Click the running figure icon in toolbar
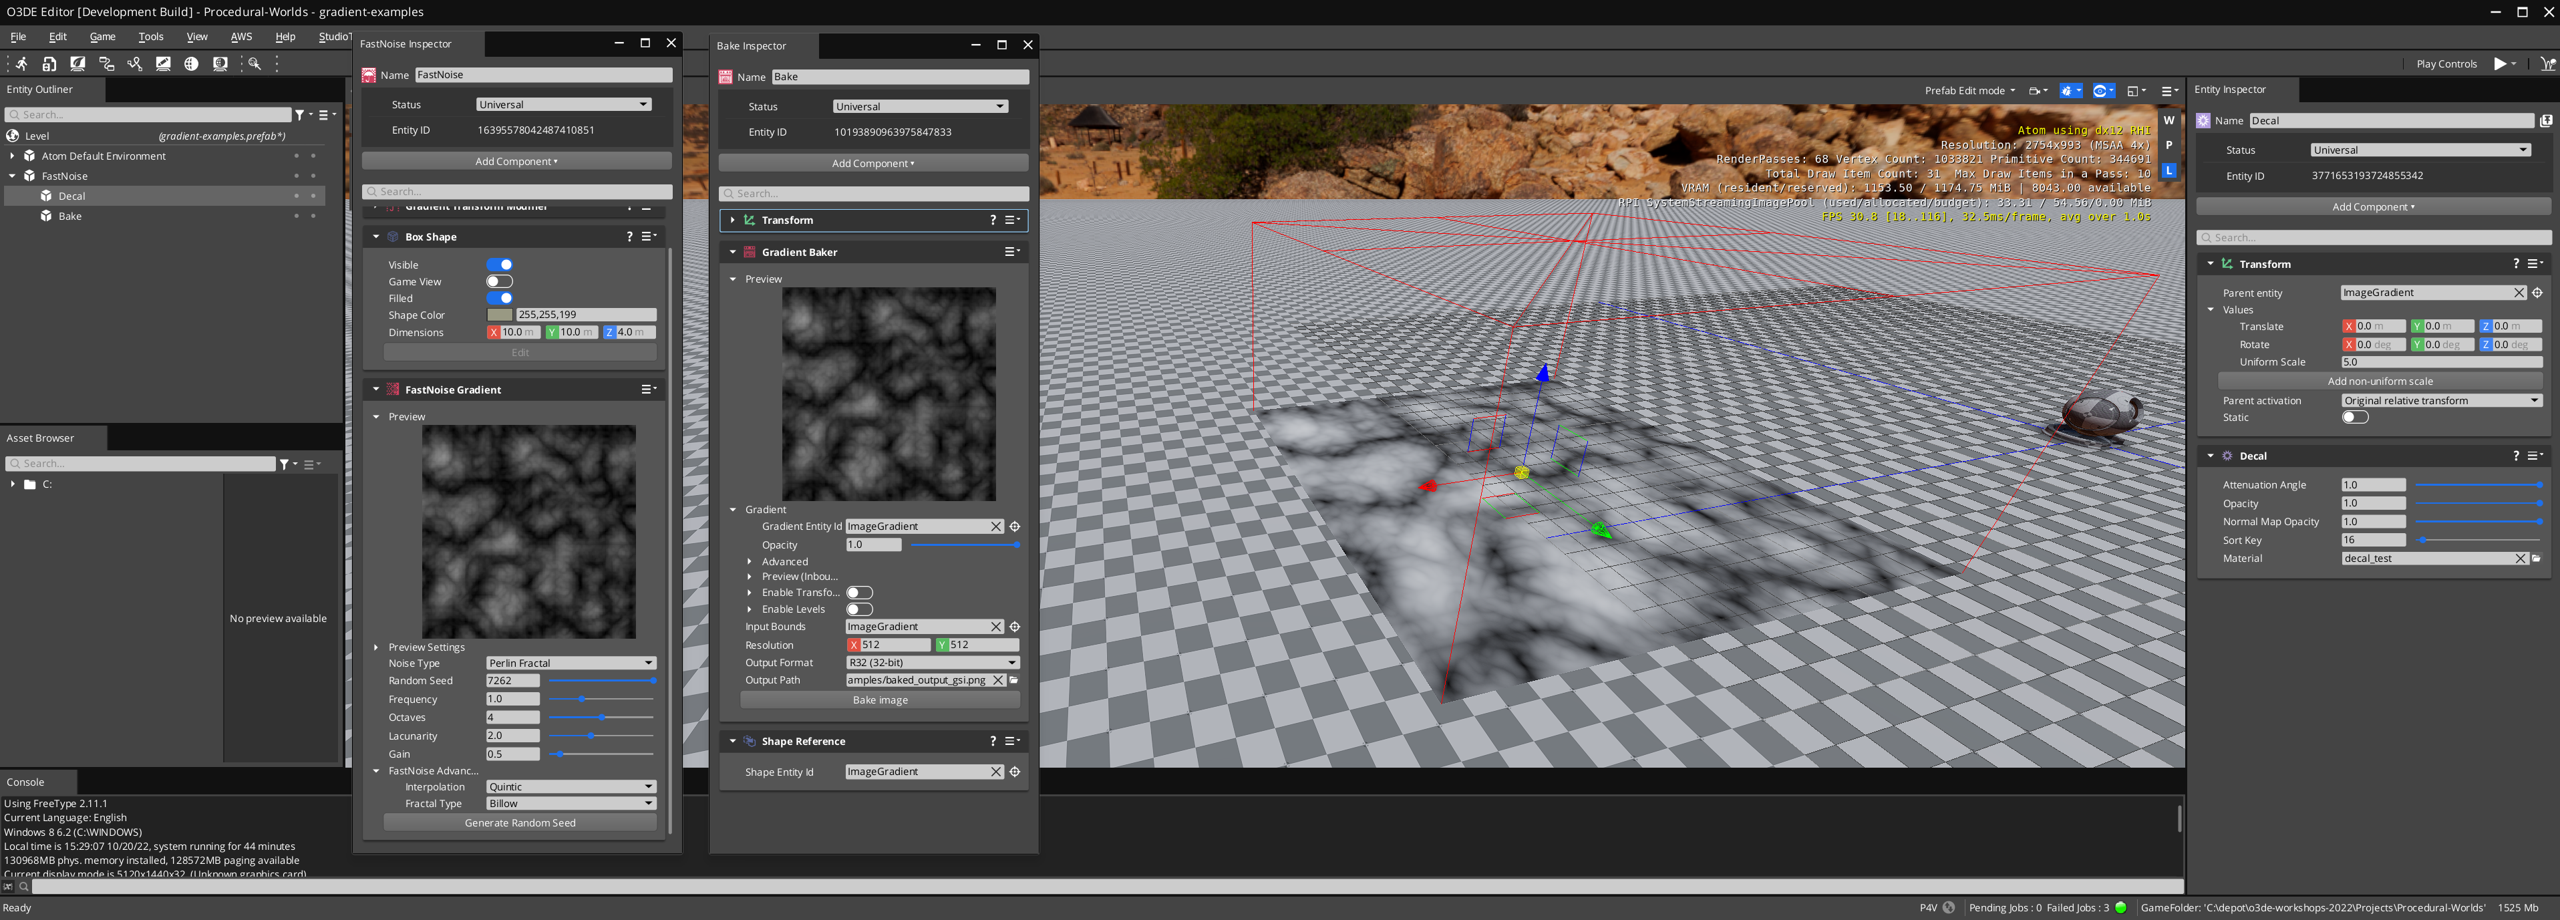2560x920 pixels. (x=21, y=63)
